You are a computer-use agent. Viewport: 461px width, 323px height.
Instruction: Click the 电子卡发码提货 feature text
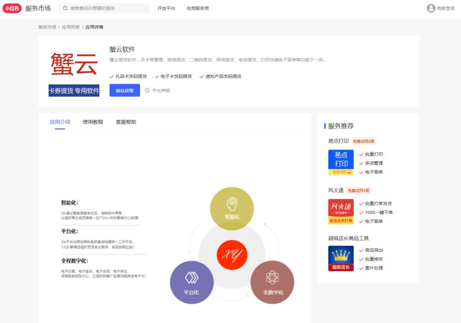click(x=176, y=77)
